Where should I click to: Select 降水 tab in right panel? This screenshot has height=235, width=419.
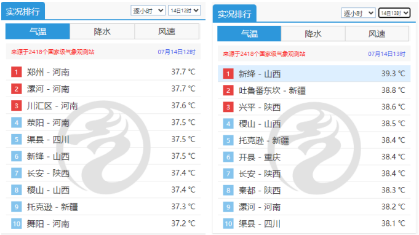(x=313, y=34)
